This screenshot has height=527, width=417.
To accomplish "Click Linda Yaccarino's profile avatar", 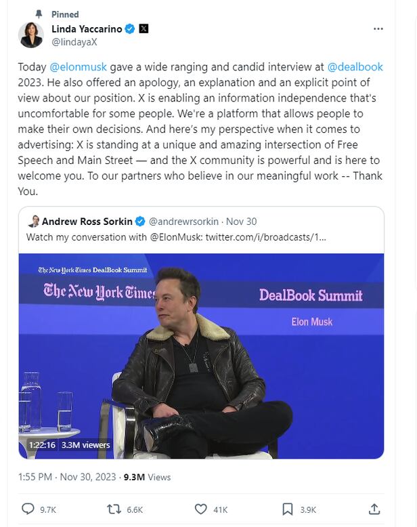I will pyautogui.click(x=31, y=35).
